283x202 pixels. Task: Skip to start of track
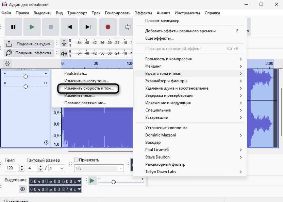tap(69, 27)
